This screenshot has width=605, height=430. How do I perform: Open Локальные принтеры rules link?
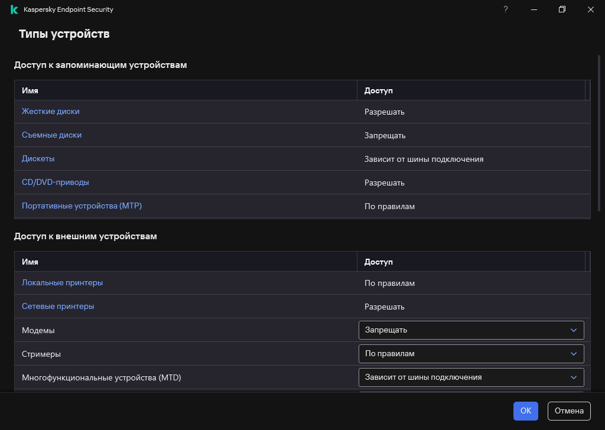click(x=62, y=283)
